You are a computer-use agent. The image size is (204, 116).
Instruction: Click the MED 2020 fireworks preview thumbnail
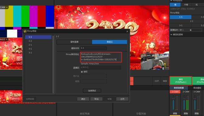point(11,53)
